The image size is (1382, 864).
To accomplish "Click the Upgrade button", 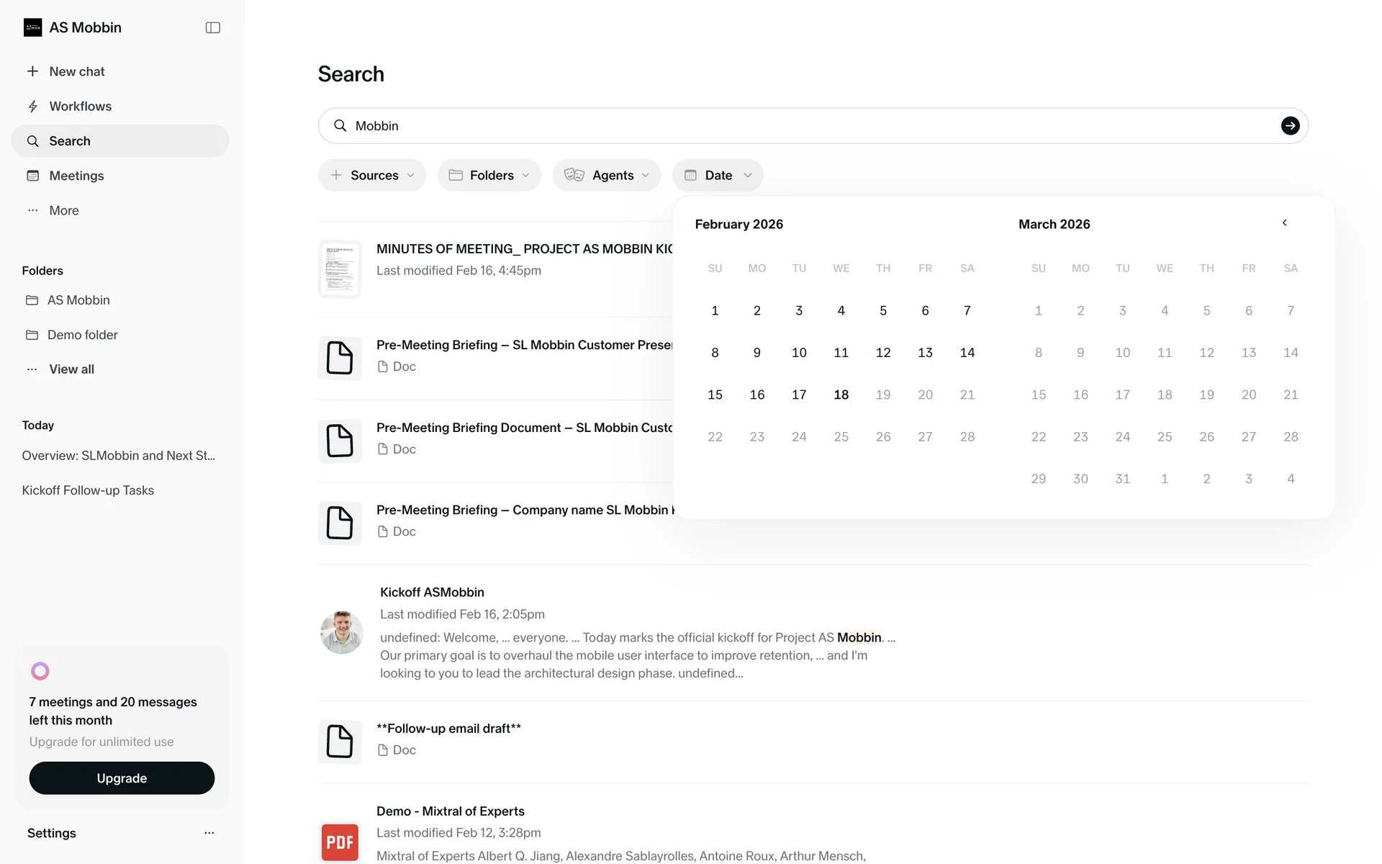I will click(122, 778).
